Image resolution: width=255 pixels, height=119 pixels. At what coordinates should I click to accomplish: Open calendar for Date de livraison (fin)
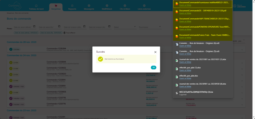[110, 26]
